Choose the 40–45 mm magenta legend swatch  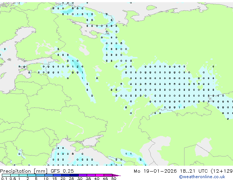click(100, 175)
